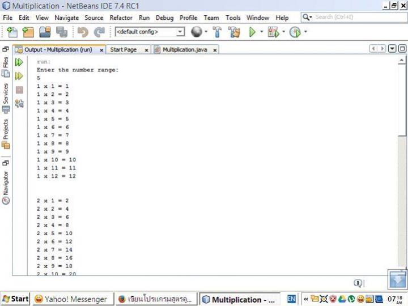Viewport: 408px width, 306px height.
Task: Click the globe browser icon in toolbar
Action: [x=197, y=32]
